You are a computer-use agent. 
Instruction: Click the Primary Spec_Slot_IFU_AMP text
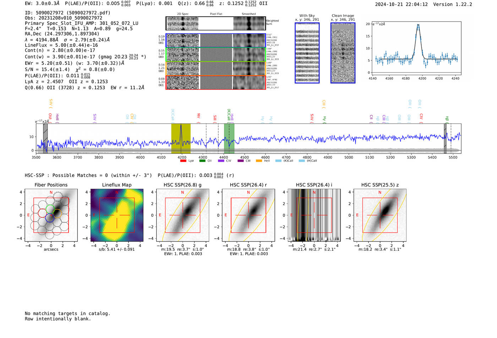(82, 23)
